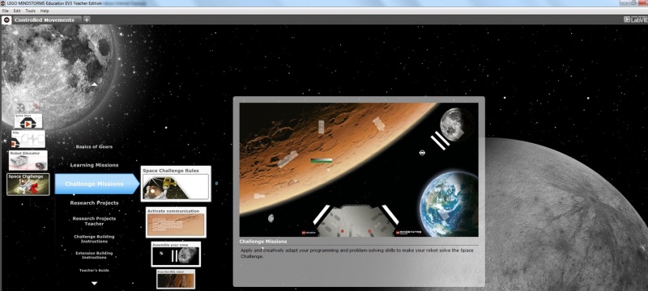
Task: Click the EV3 lobby home icon
Action: 6,19
